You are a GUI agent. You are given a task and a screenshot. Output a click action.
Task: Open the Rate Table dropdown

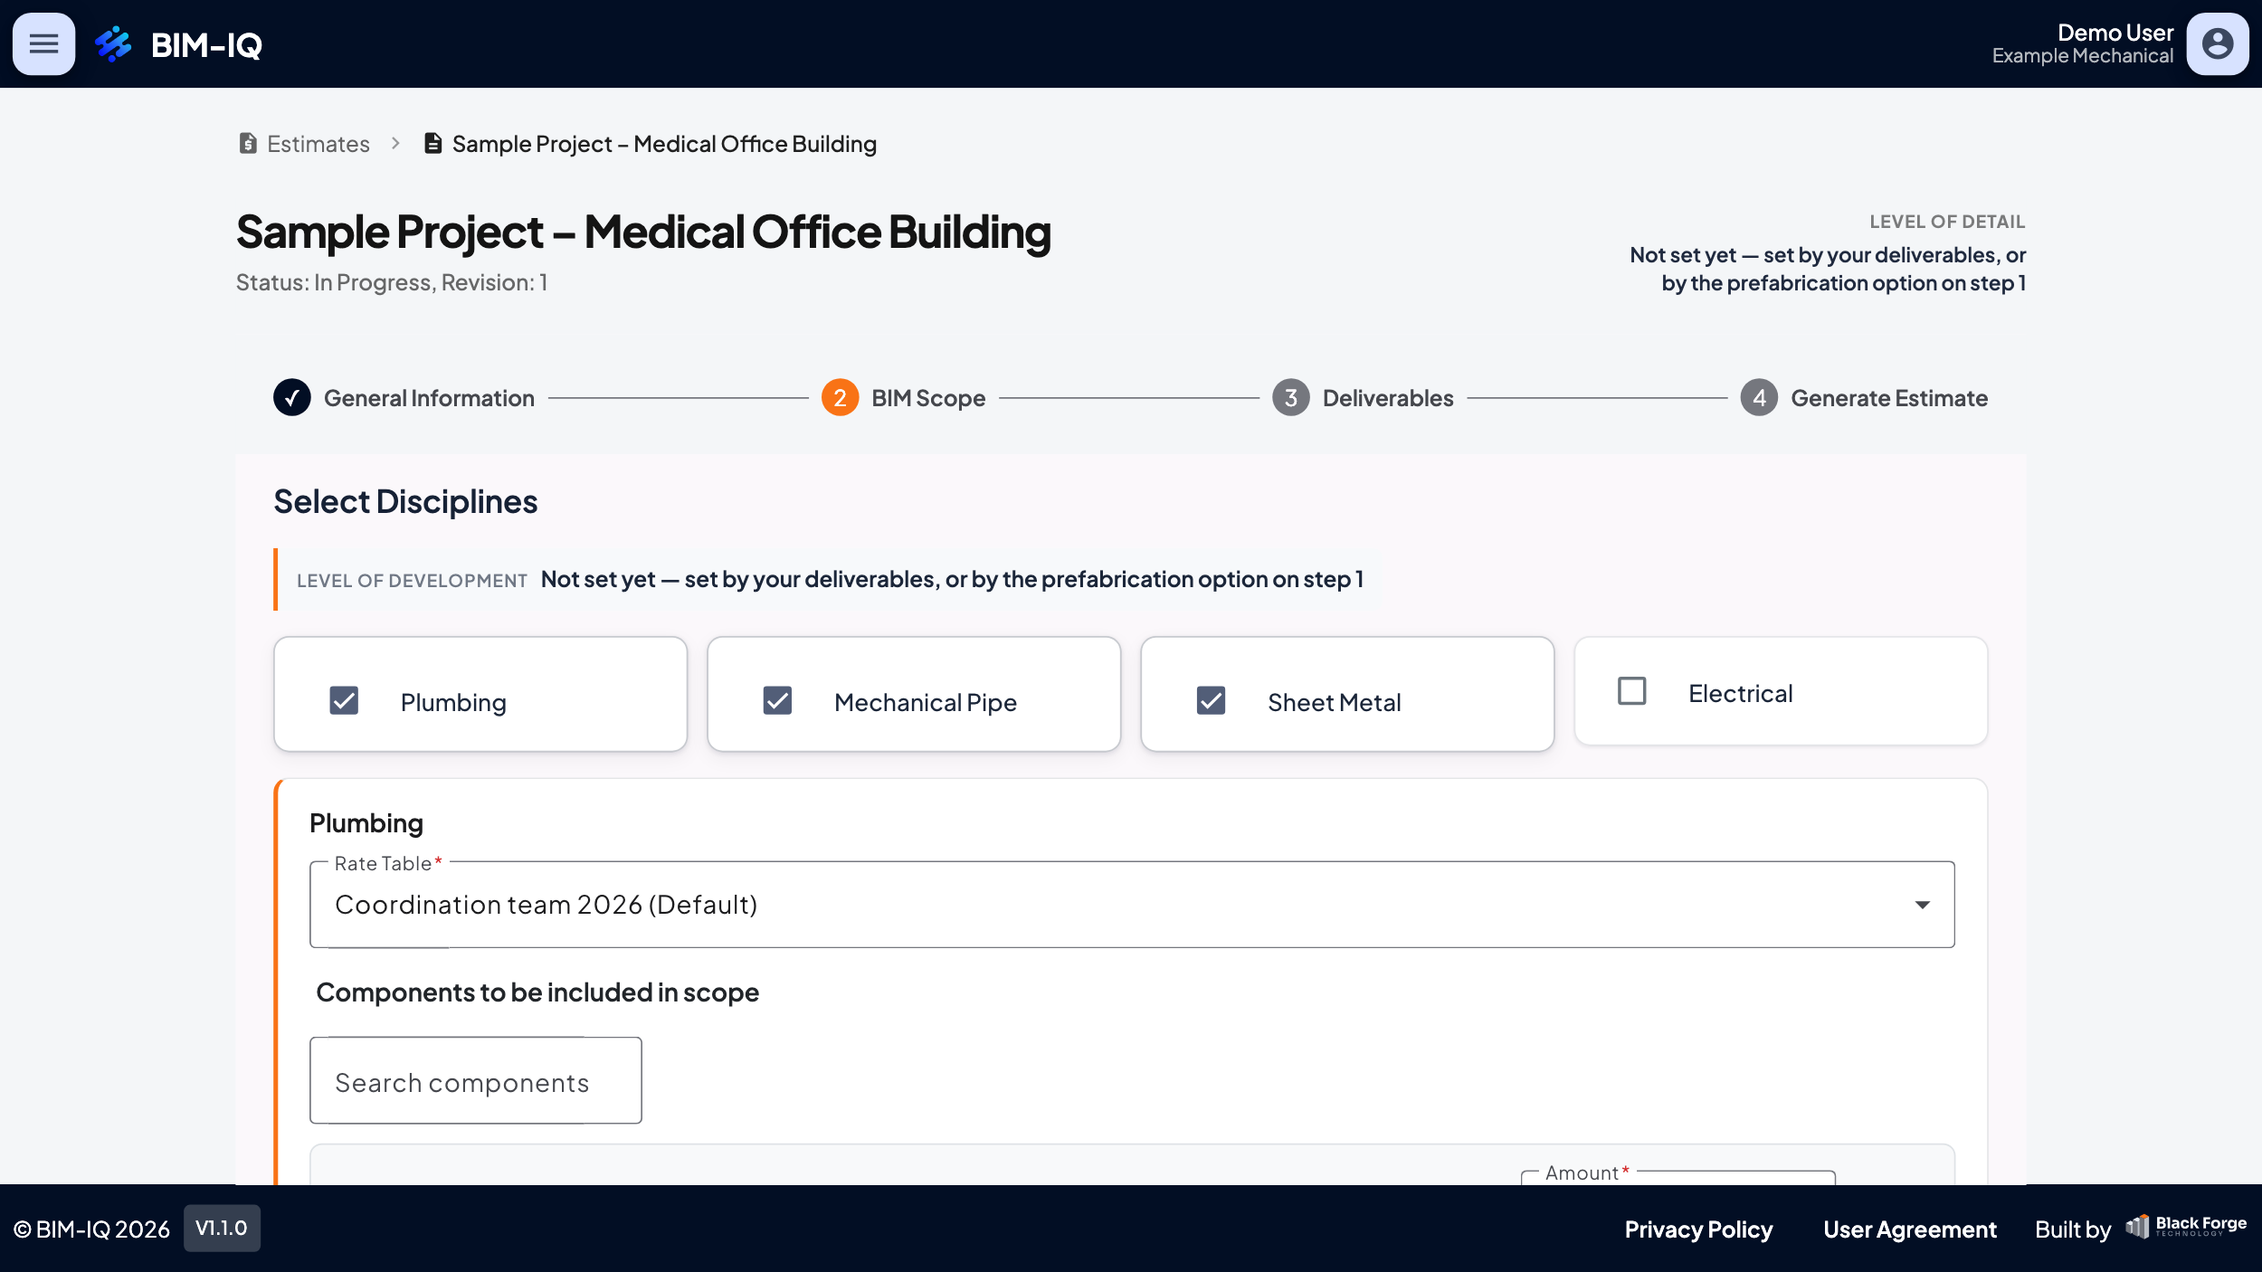coord(1132,905)
